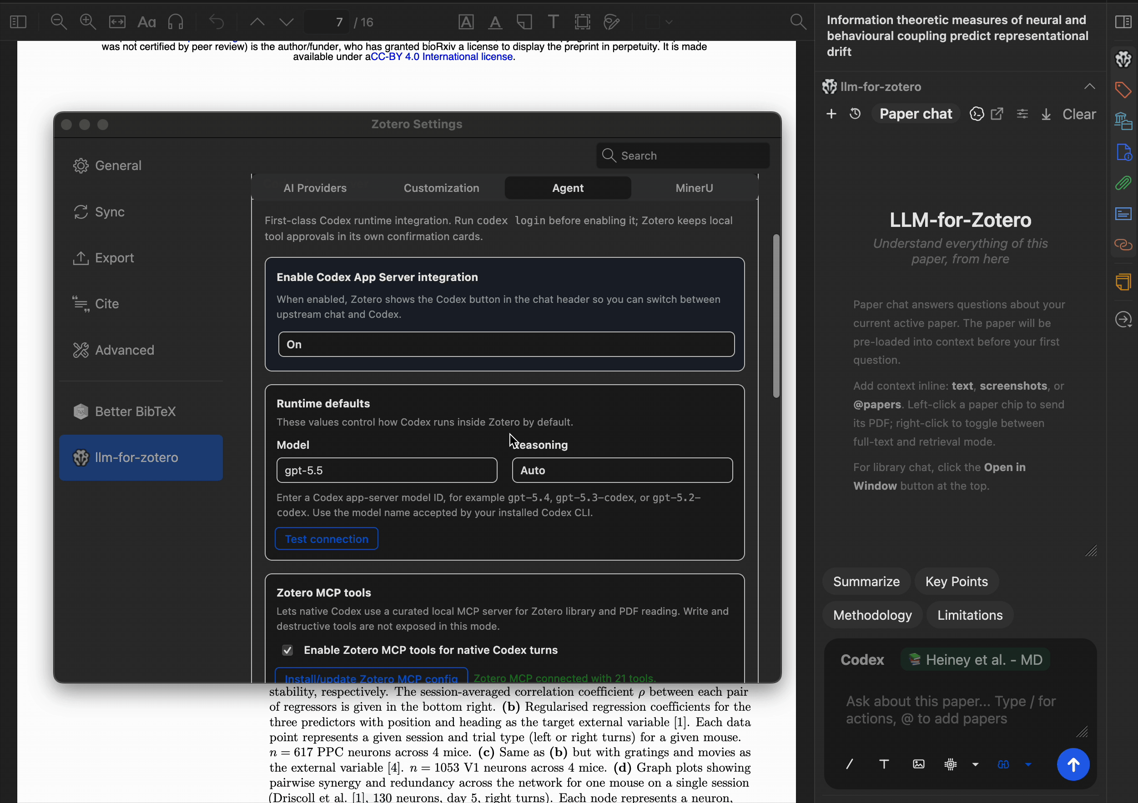
Task: Collapse the llm-for-zotero section chevron
Action: [1089, 87]
